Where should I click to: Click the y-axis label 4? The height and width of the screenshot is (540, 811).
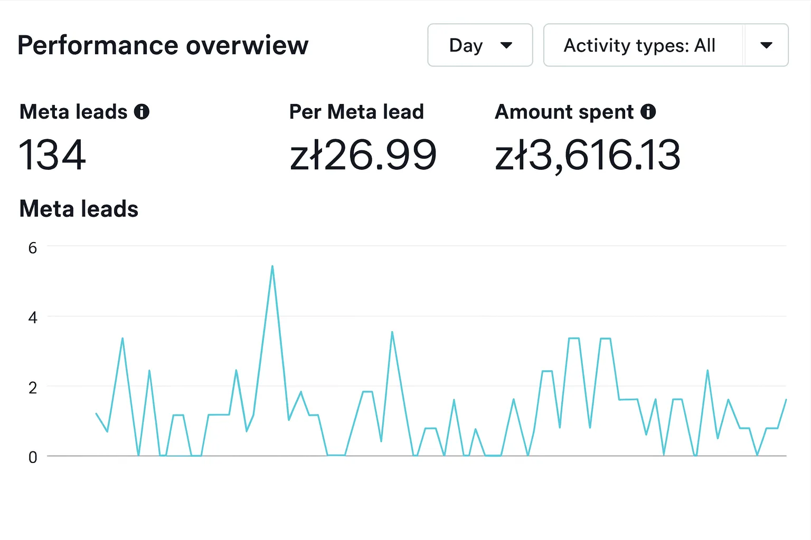coord(33,317)
